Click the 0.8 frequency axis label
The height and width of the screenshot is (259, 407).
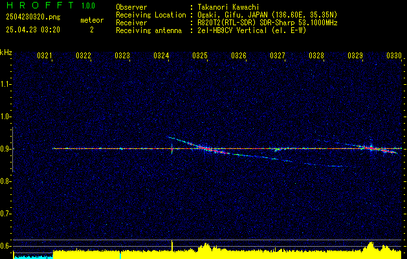(x=6, y=181)
